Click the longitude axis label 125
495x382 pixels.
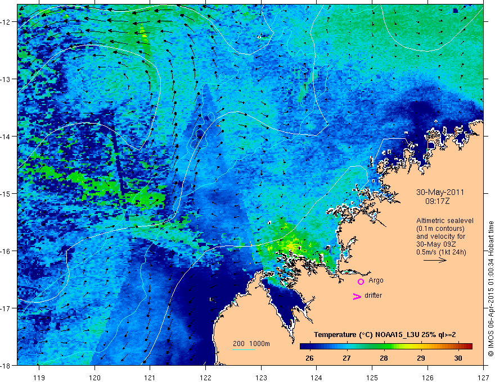tap(372, 378)
